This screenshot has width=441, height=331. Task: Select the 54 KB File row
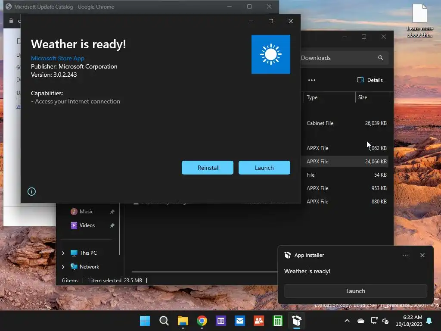click(346, 175)
